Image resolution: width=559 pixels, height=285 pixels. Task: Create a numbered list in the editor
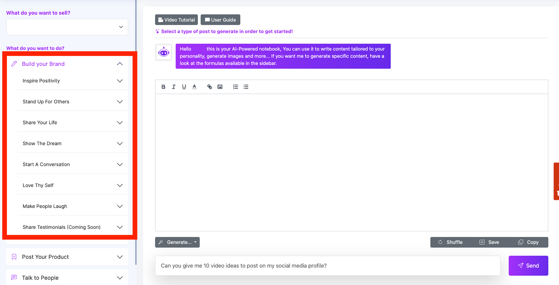[x=236, y=87]
